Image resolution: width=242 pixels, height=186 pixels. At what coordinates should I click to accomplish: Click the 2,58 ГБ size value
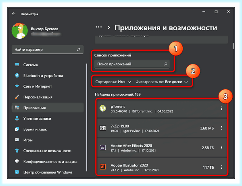[x=208, y=148]
